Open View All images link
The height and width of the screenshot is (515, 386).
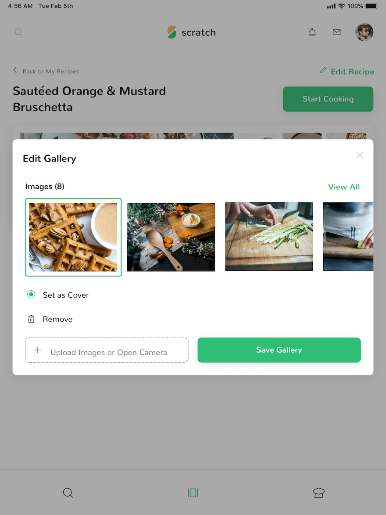344,187
